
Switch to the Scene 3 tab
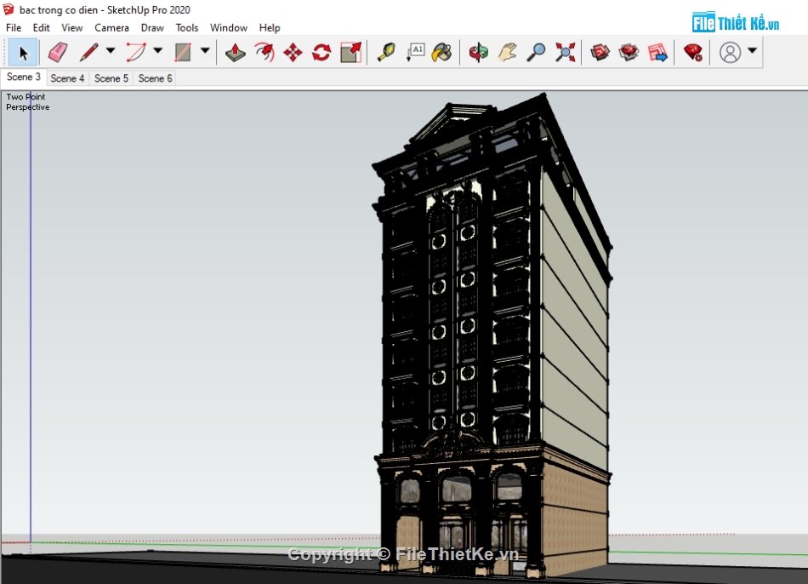click(23, 77)
